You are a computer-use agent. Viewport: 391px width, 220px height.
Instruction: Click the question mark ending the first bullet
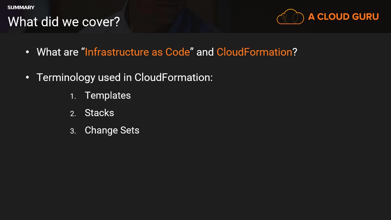(295, 52)
